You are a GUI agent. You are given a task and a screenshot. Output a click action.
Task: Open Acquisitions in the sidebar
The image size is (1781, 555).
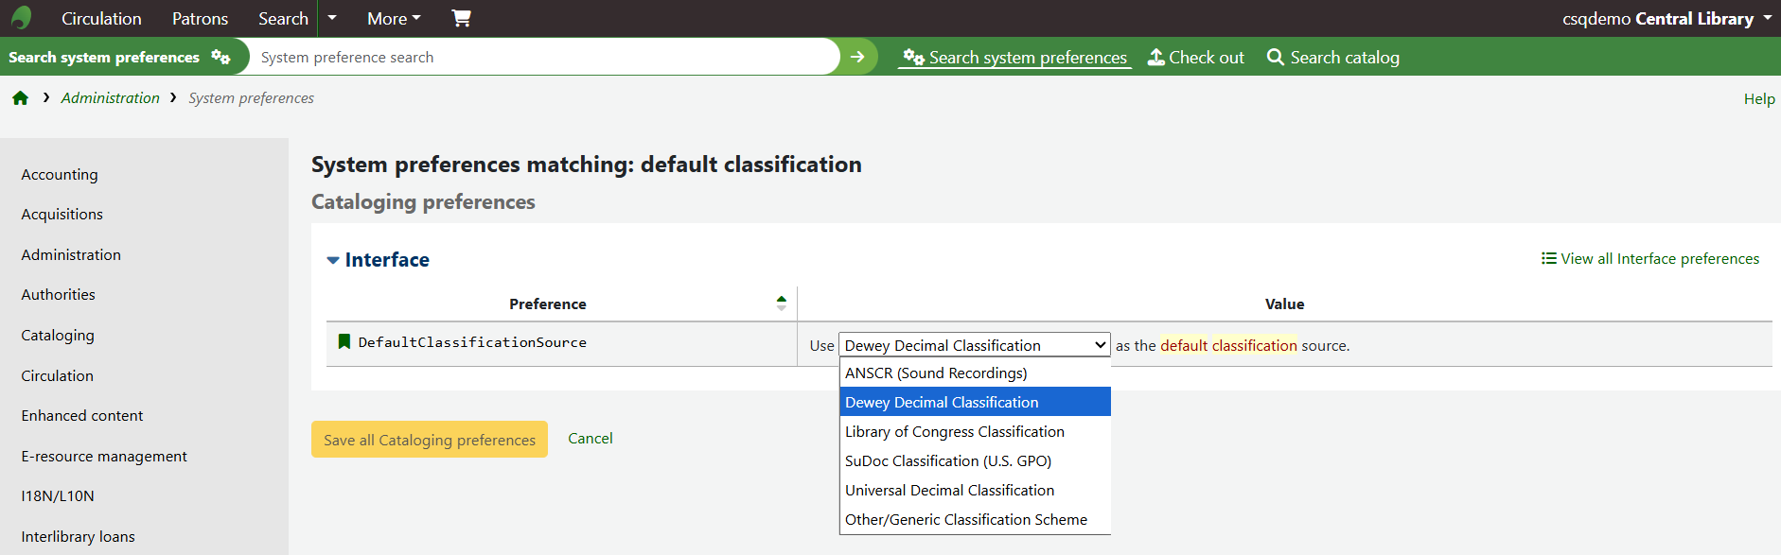(62, 215)
